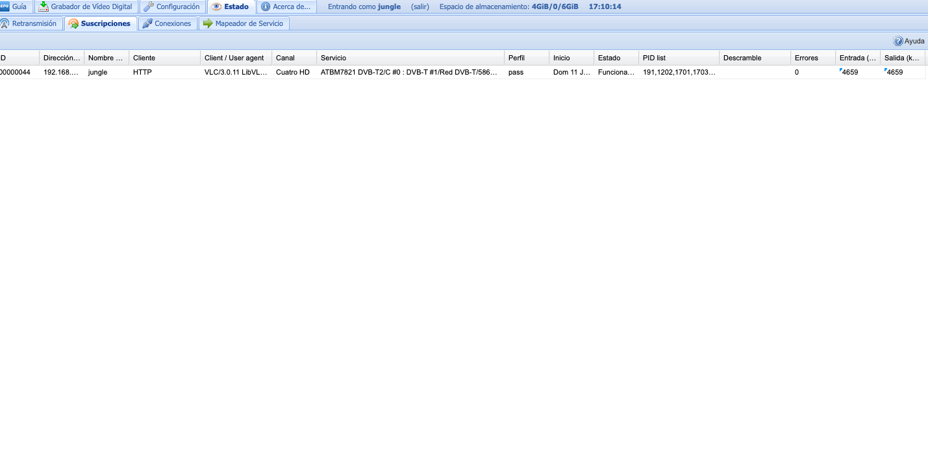Click the Descramble column header
The width and height of the screenshot is (928, 449).
coord(754,58)
